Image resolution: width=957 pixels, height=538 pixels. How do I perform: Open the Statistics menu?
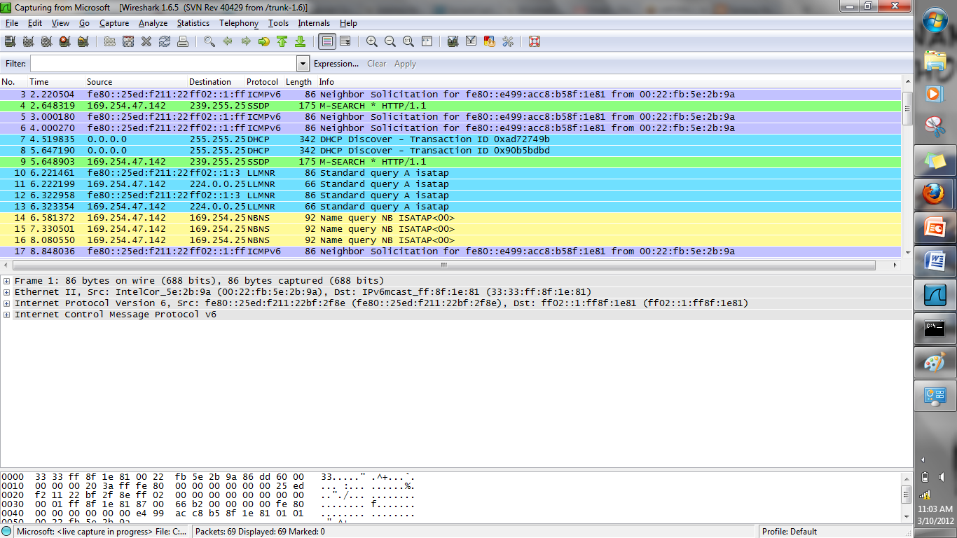pos(193,23)
